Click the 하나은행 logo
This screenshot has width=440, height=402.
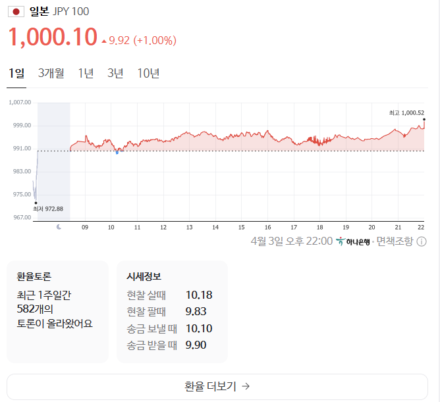point(352,241)
